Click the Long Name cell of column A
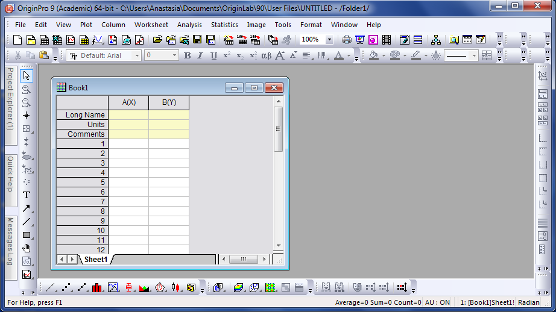The height and width of the screenshot is (312, 556). point(128,115)
